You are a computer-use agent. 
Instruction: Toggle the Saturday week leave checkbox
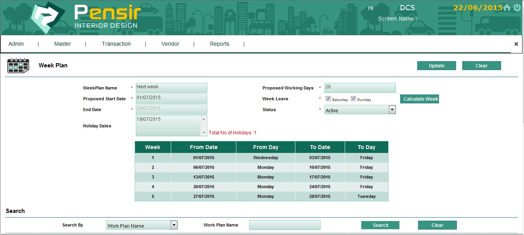point(328,99)
